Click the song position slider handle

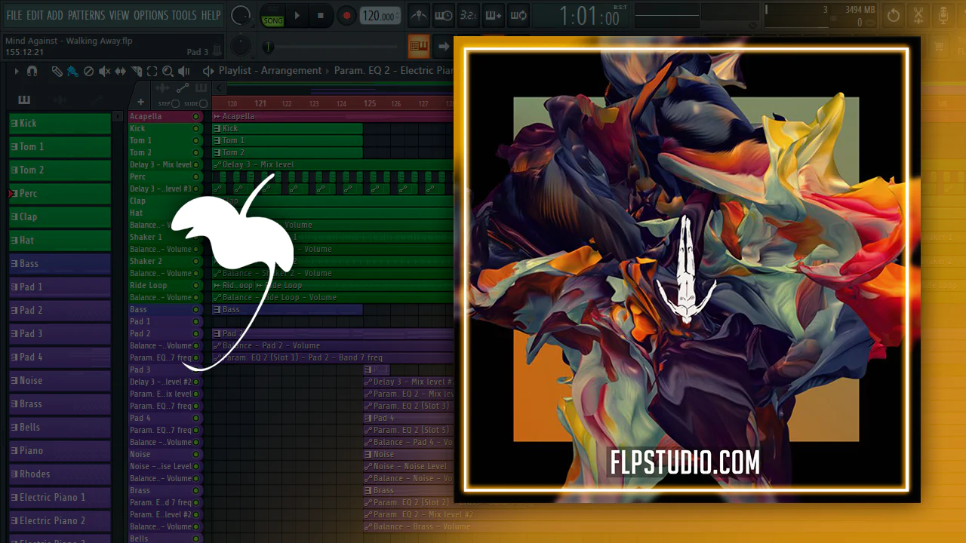268,47
